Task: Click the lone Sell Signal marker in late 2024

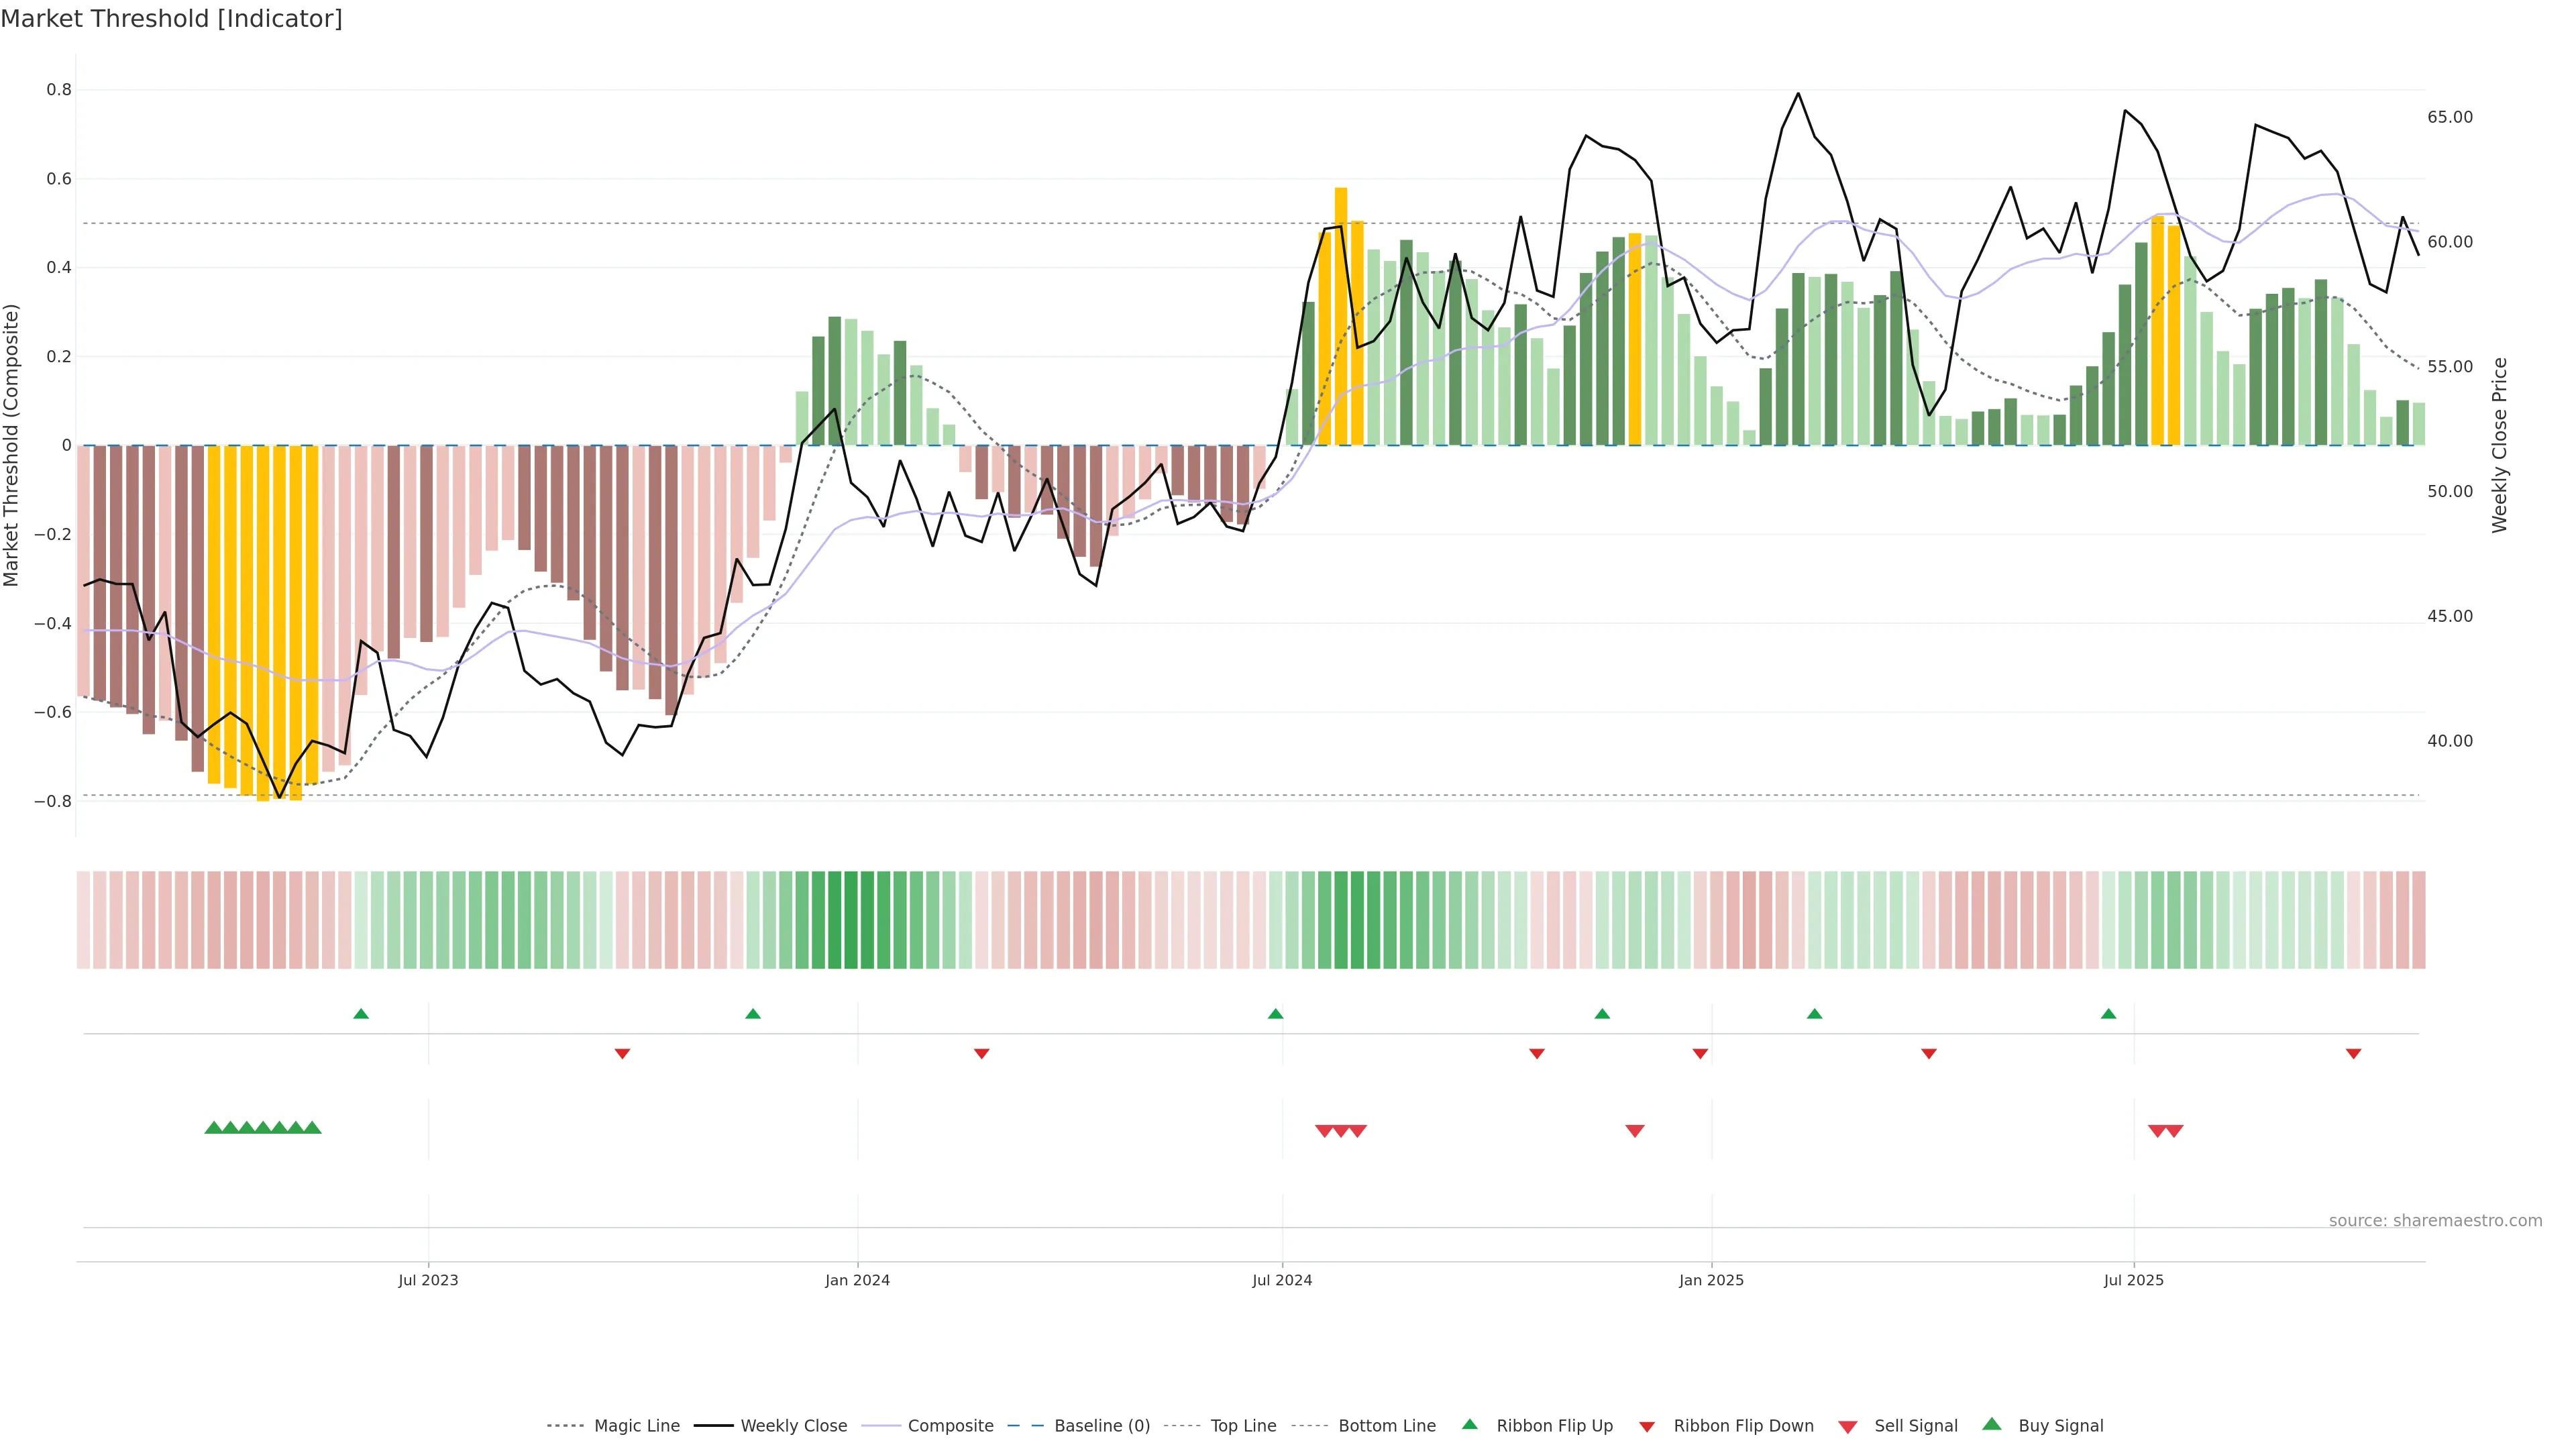Action: click(x=1634, y=1131)
